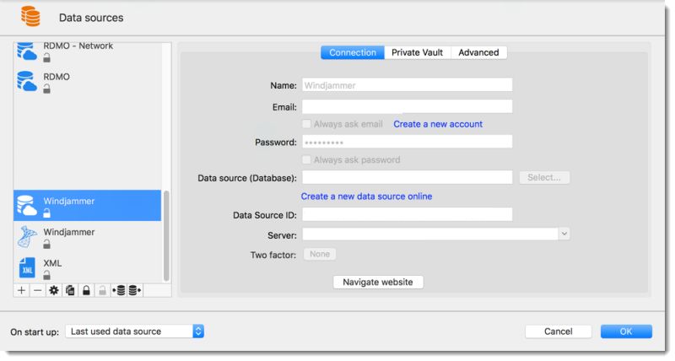Add a new data source with plus button
Viewport: 675px width, 361px height.
coord(22,290)
